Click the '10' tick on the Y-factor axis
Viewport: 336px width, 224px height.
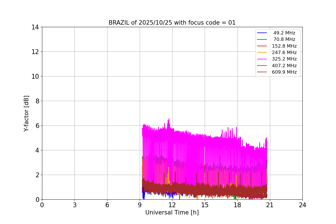coord(35,76)
